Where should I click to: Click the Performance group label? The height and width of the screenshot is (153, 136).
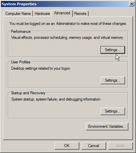point(21,32)
